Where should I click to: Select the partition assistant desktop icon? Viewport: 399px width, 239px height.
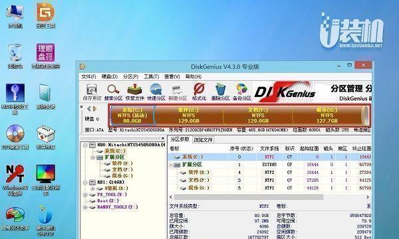(x=15, y=218)
